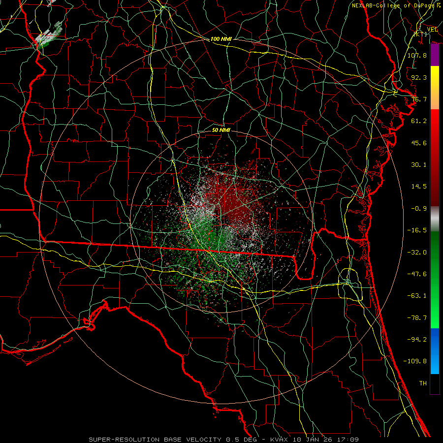Image resolution: width=443 pixels, height=443 pixels.
Task: Click the TH legend label
Action: (x=423, y=383)
